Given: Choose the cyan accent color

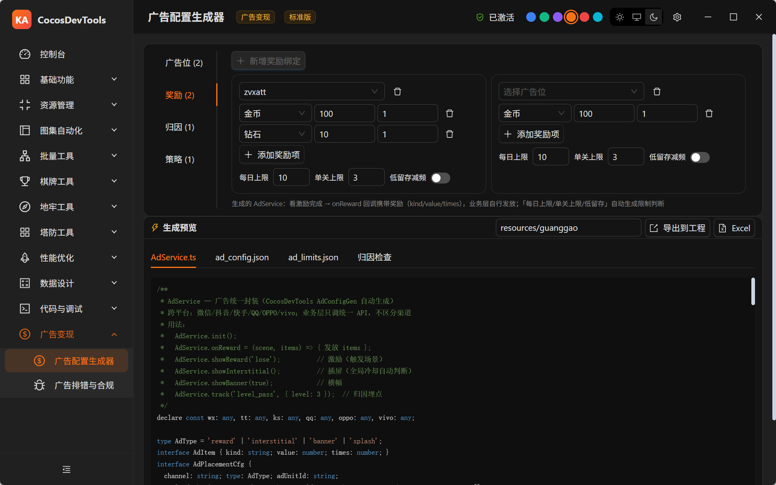Looking at the screenshot, I should pos(597,17).
